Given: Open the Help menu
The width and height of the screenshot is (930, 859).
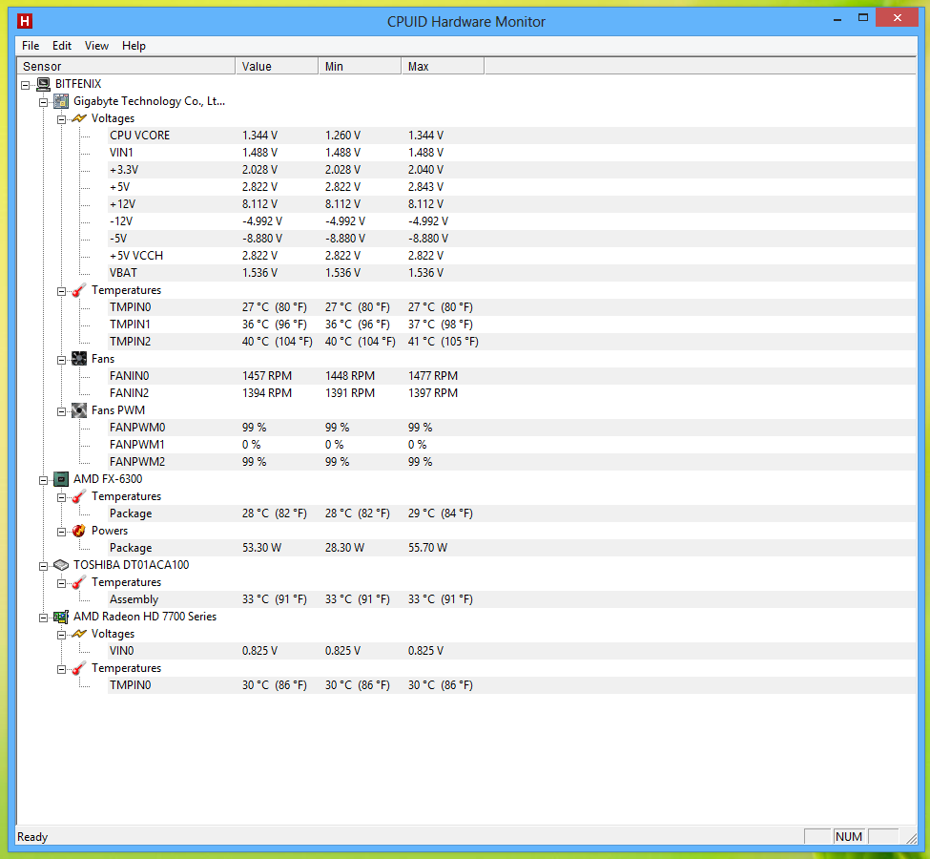Looking at the screenshot, I should [x=134, y=46].
